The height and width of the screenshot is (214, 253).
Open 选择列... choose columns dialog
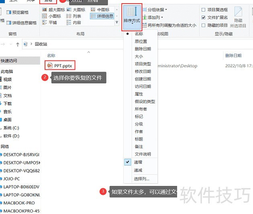pos(141,179)
